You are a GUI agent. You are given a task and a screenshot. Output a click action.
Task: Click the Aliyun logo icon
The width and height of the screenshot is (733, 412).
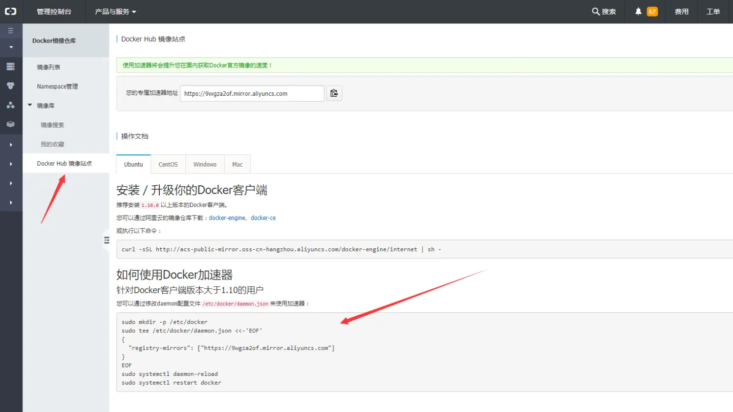(11, 11)
